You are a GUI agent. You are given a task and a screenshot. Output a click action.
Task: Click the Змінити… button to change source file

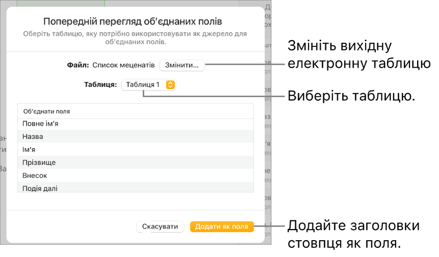pos(182,65)
